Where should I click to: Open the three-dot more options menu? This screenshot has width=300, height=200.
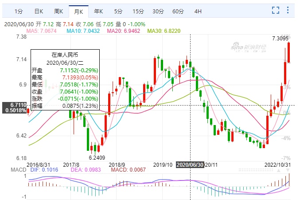tap(290, 10)
